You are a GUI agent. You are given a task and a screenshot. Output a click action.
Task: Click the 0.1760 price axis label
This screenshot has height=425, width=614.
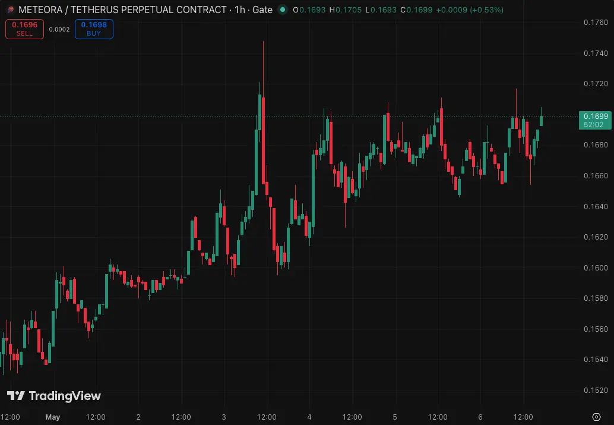point(596,23)
